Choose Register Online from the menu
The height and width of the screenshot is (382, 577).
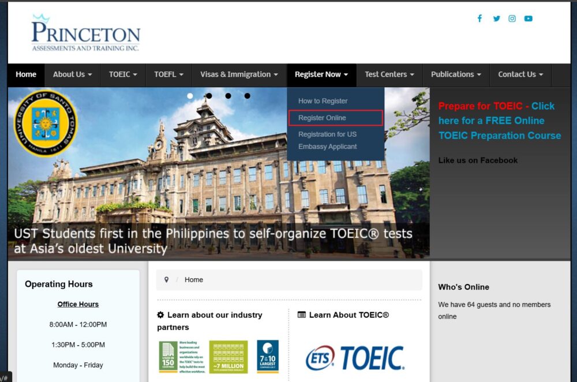point(322,118)
